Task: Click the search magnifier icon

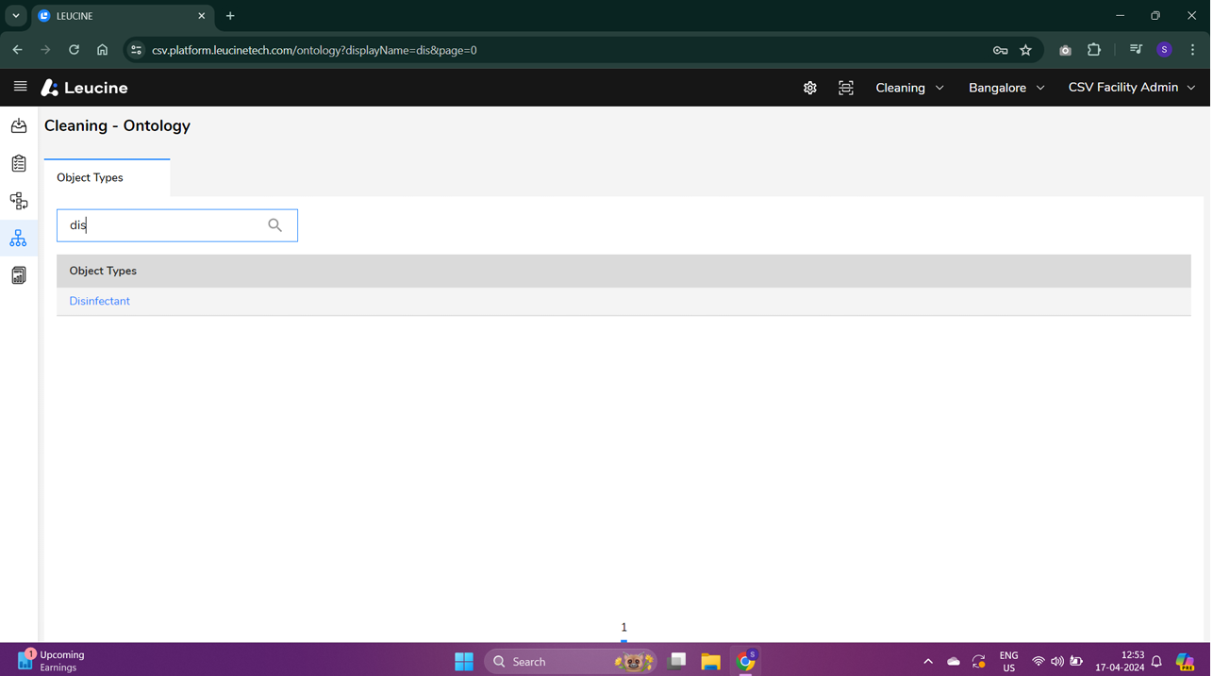Action: 275,225
